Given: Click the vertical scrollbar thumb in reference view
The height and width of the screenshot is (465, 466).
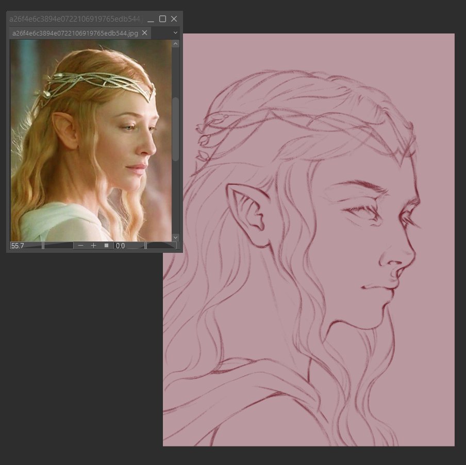Looking at the screenshot, I should [x=176, y=129].
